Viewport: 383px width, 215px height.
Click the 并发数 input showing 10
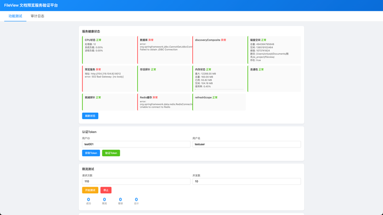[x=247, y=181]
